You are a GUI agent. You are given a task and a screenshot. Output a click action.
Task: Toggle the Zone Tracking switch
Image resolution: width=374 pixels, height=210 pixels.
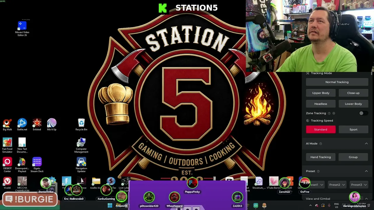[363, 113]
